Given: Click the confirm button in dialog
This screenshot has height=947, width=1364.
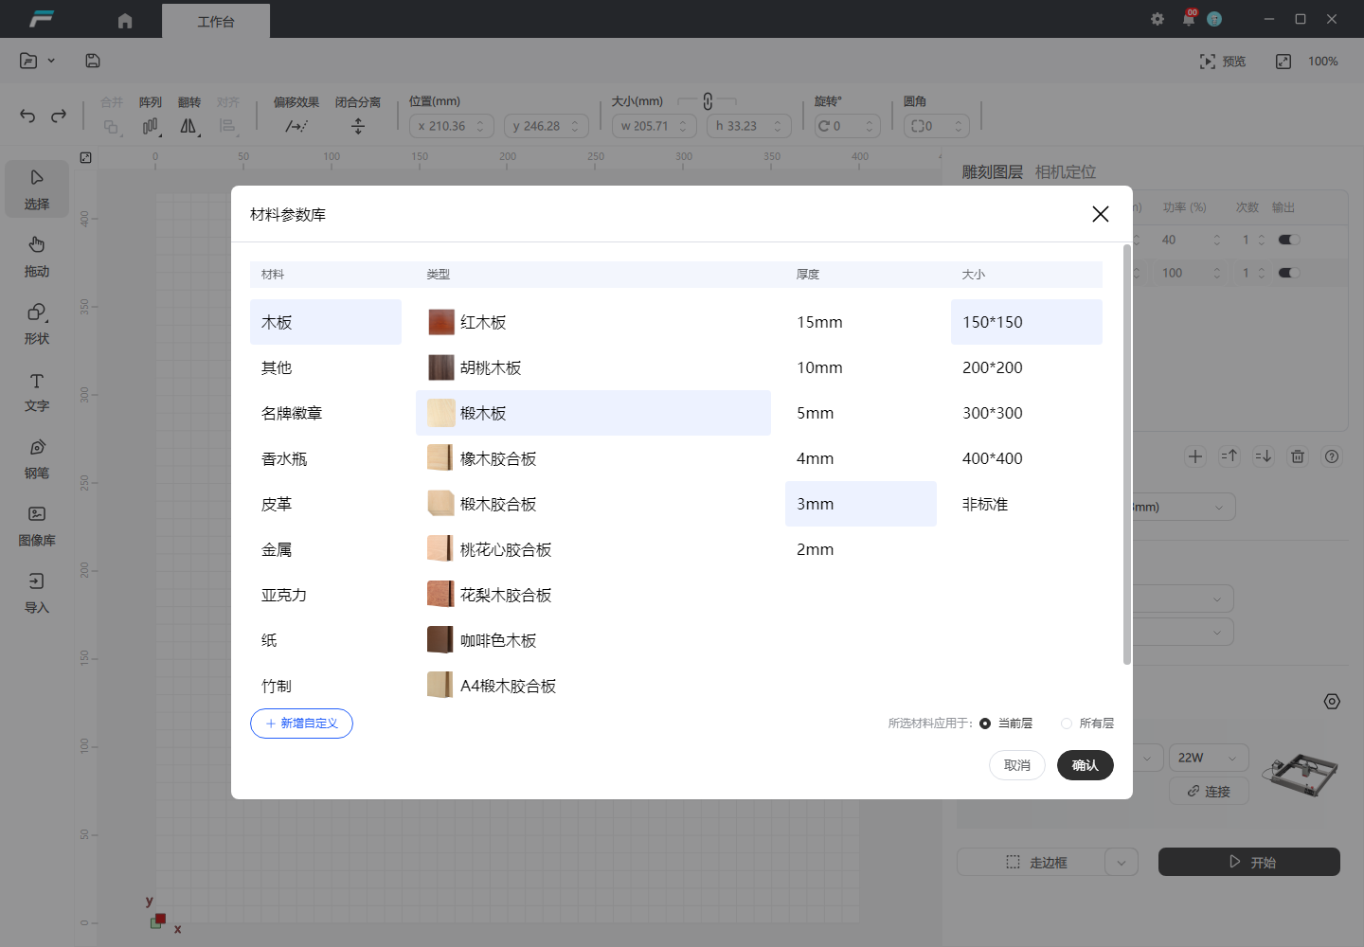Looking at the screenshot, I should coord(1085,765).
